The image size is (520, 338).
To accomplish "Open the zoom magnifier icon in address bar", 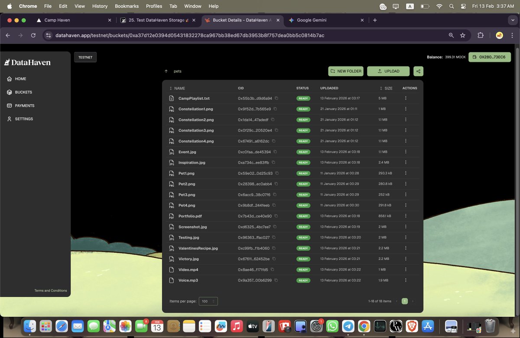I will pyautogui.click(x=451, y=36).
